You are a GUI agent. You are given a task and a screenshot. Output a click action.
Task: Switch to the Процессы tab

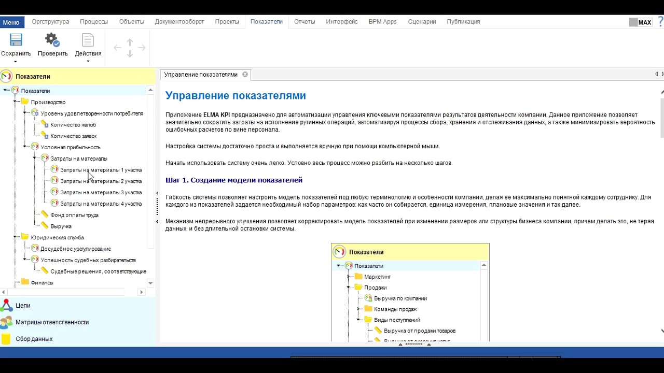pyautogui.click(x=94, y=22)
